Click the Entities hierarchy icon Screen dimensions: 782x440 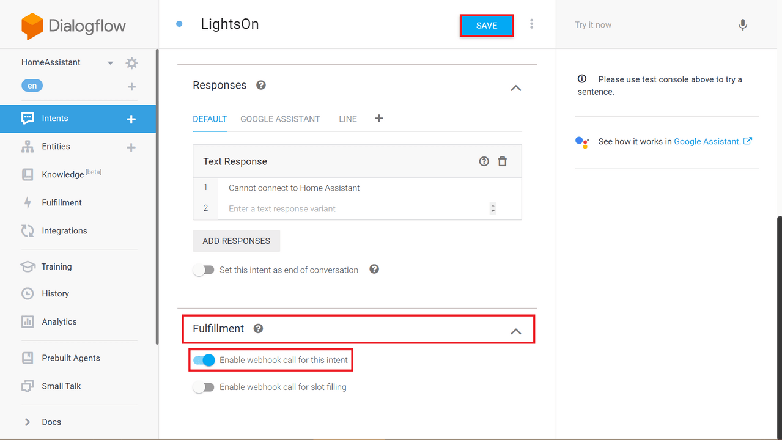(28, 147)
